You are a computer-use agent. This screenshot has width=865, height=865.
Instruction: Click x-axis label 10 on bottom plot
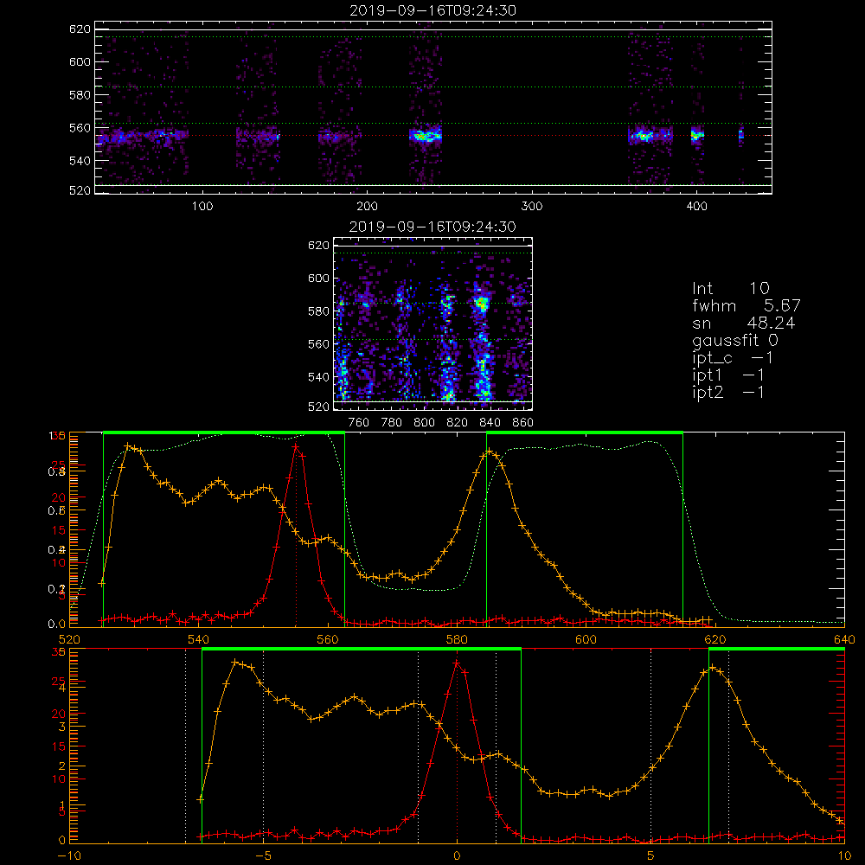click(844, 856)
